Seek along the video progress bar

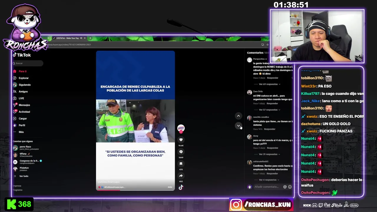(135, 190)
